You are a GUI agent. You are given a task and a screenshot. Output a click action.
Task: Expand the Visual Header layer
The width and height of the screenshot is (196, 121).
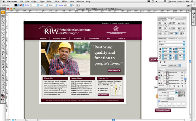165,73
